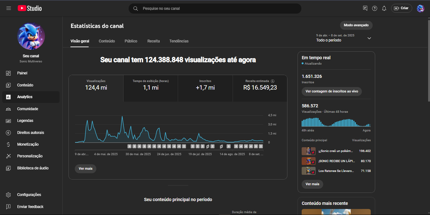Image resolution: width=430 pixels, height=215 pixels.
Task: Switch to the Receita tab
Action: (153, 41)
